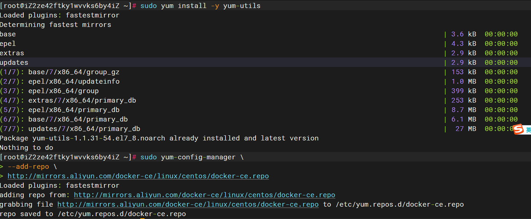Click the '(1/7): base/7/x86_64/group_gz' line

pyautogui.click(x=60, y=72)
